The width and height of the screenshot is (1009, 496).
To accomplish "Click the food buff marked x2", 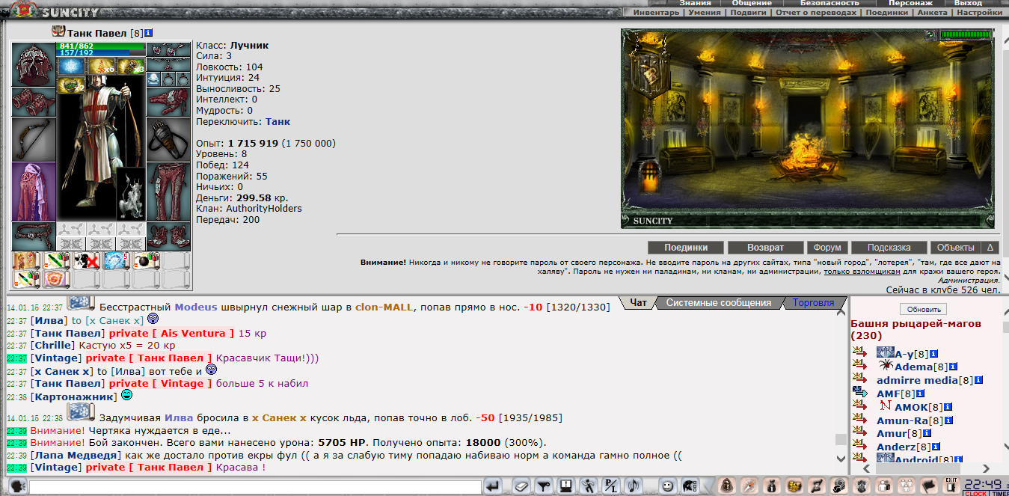I will [73, 85].
